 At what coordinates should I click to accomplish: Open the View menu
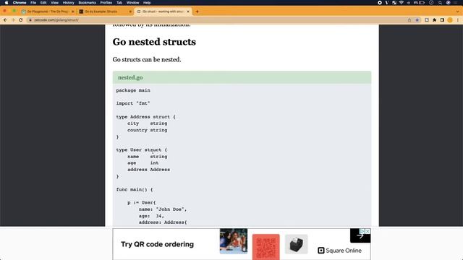pyautogui.click(x=55, y=3)
